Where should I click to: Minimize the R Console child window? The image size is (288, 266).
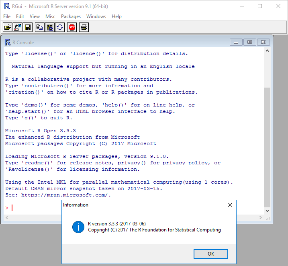(x=236, y=42)
